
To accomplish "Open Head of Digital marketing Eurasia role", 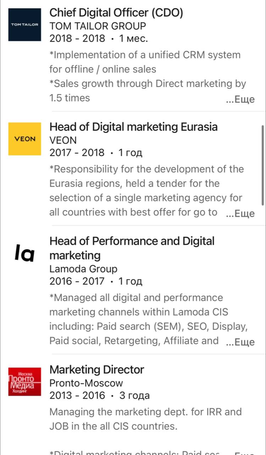I will (x=134, y=127).
